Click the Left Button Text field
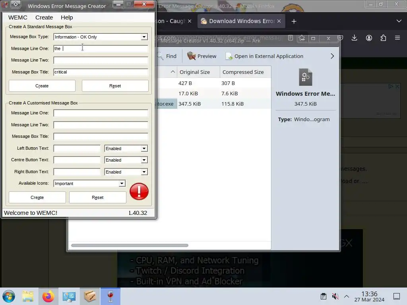 (77, 149)
